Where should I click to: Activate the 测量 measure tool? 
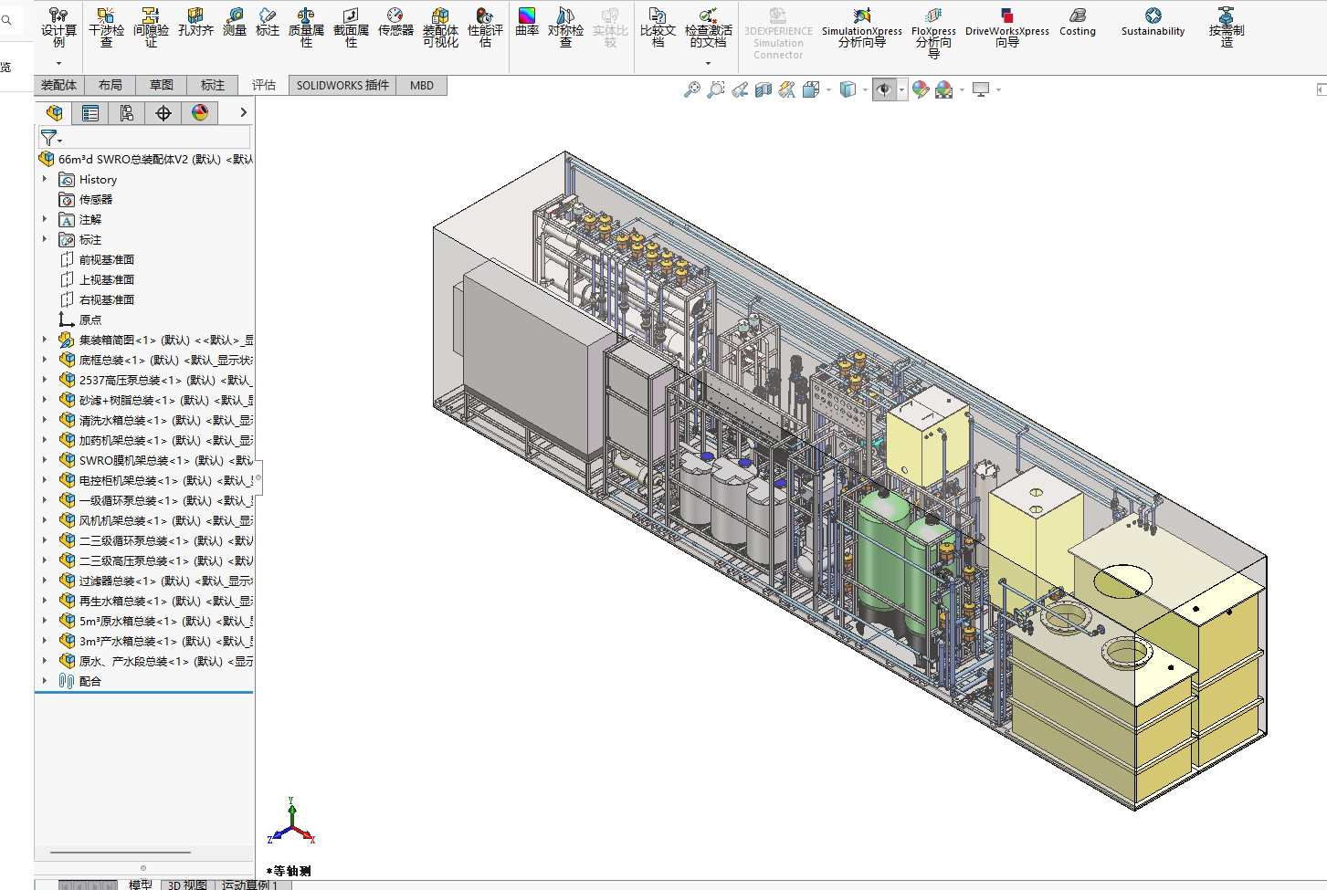235,22
